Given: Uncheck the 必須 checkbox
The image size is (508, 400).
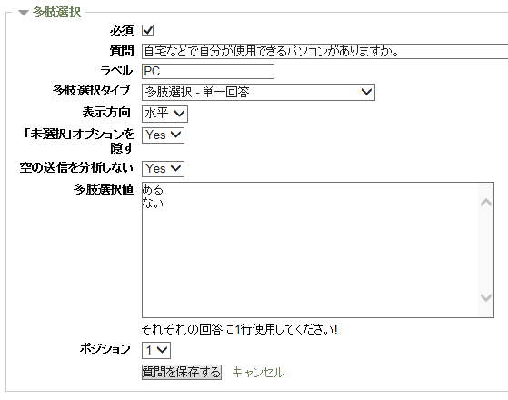Looking at the screenshot, I should pos(148,31).
